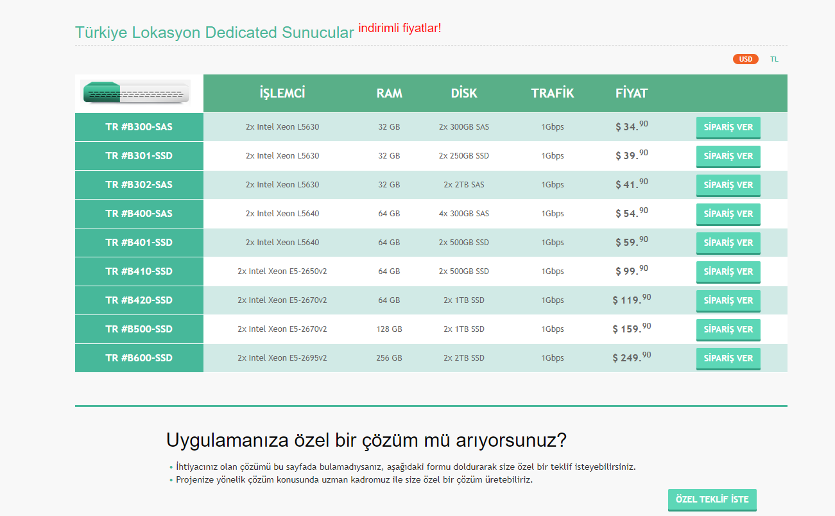Order the TR #B500-SSD server
The height and width of the screenshot is (516, 835).
(x=728, y=330)
